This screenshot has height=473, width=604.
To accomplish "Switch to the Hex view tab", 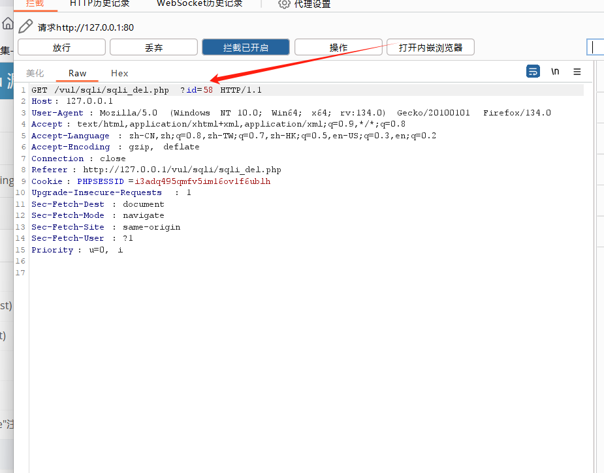I will [119, 74].
